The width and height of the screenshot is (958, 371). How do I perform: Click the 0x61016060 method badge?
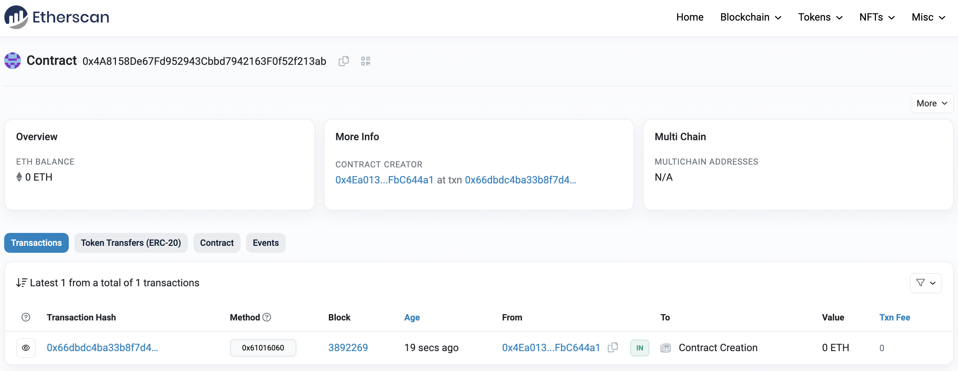(263, 348)
